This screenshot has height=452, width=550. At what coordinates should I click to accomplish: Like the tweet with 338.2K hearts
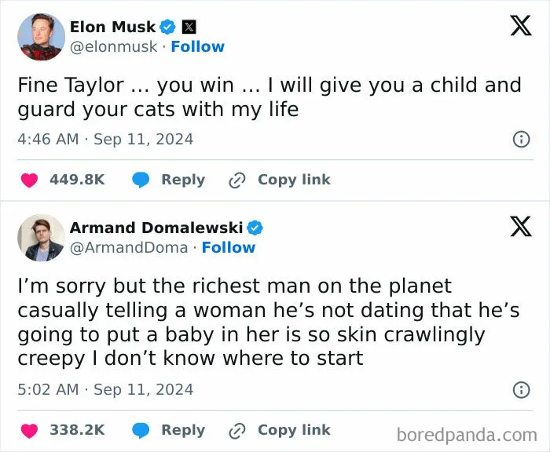(x=30, y=431)
